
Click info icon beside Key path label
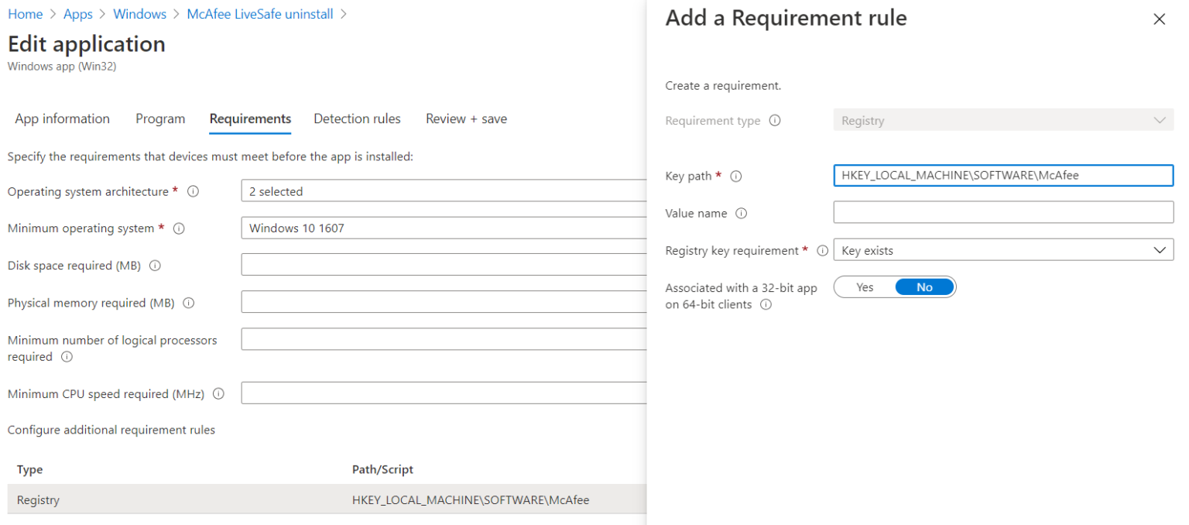[736, 177]
